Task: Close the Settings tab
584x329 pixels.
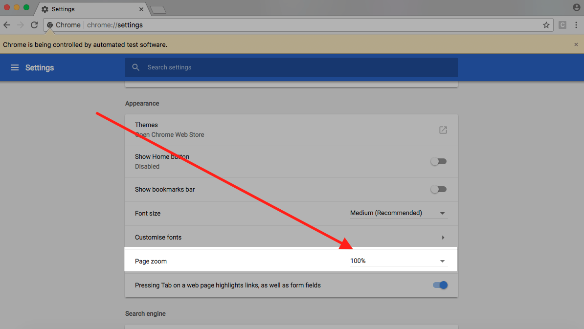Action: click(141, 9)
